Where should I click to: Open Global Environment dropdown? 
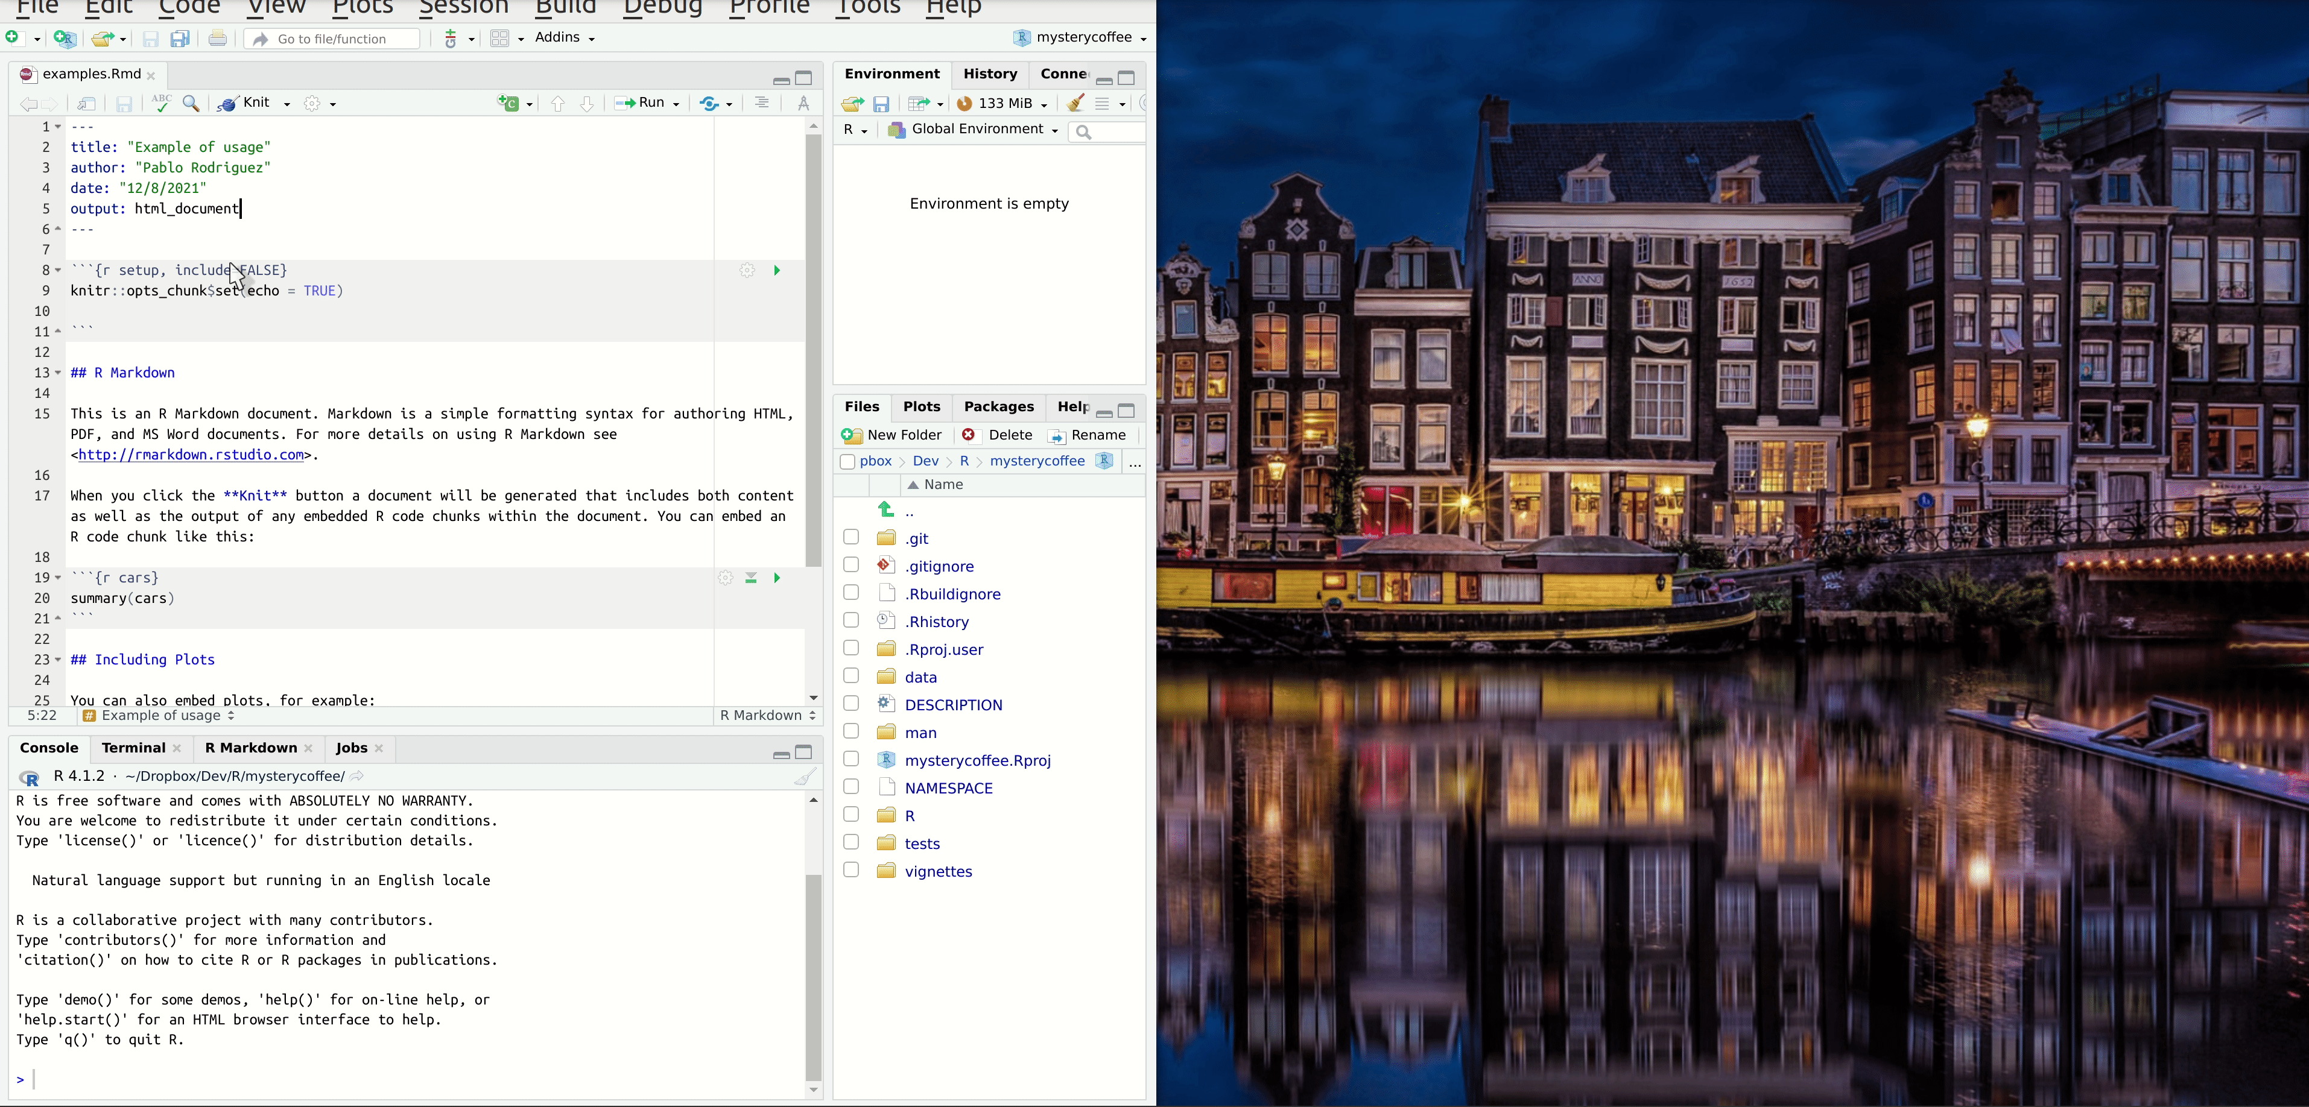click(974, 130)
